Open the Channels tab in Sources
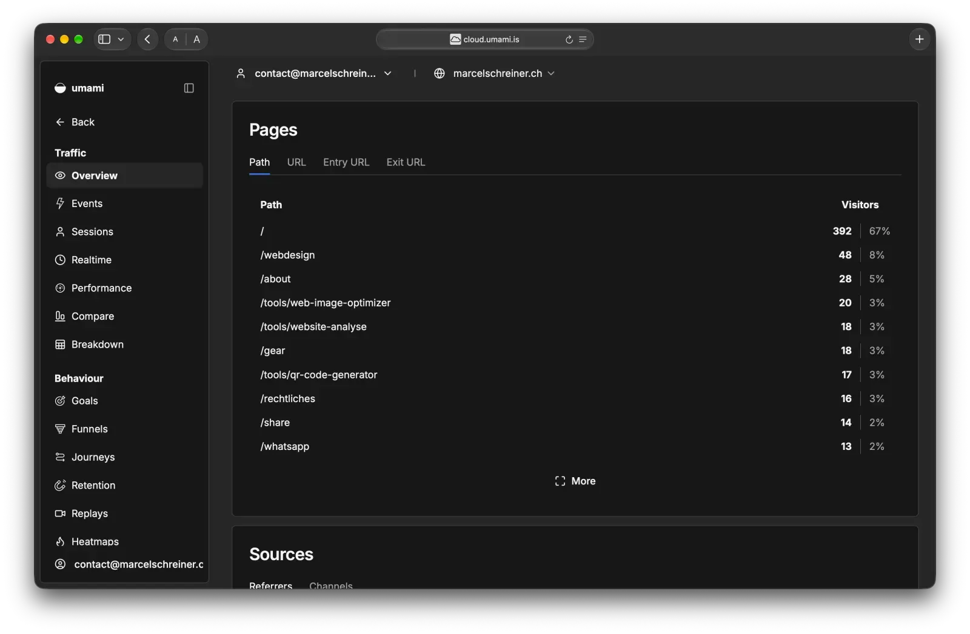Viewport: 970px width, 634px height. 330,586
